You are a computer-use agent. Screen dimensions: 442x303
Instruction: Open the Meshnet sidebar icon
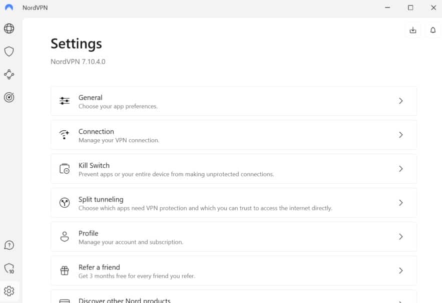(x=9, y=74)
